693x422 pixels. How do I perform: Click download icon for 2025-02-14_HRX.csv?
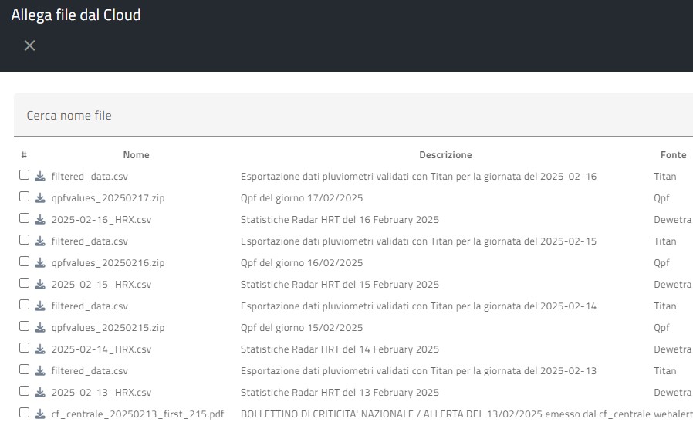point(40,349)
